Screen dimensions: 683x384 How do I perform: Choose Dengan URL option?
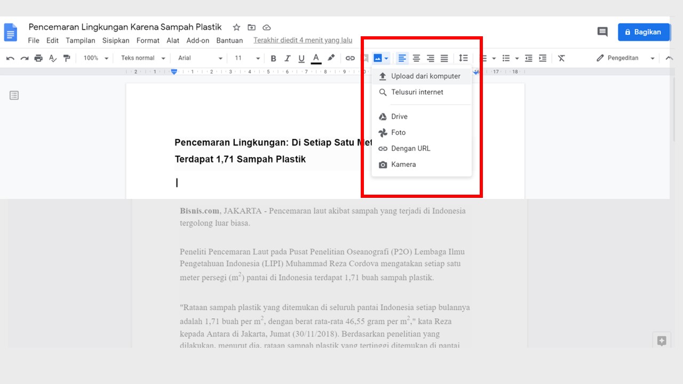click(422, 149)
